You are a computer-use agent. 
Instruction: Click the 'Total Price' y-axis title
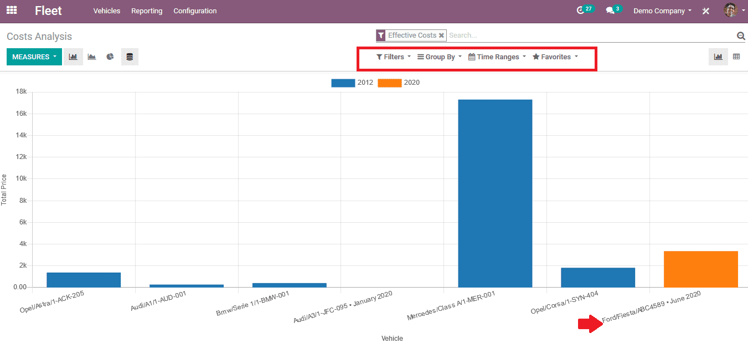click(4, 190)
